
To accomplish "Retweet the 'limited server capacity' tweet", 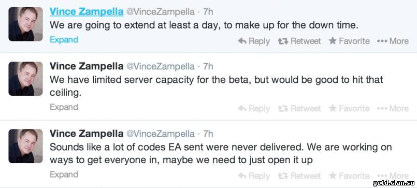I will (299, 108).
